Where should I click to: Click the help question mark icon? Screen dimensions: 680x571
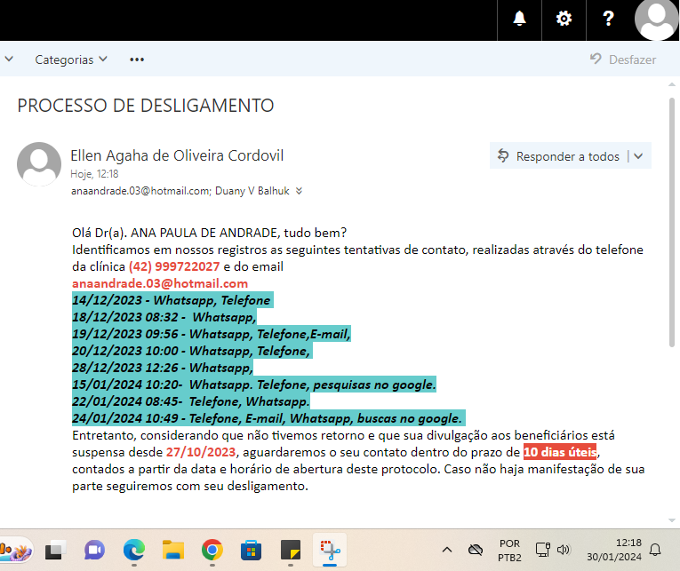608,19
